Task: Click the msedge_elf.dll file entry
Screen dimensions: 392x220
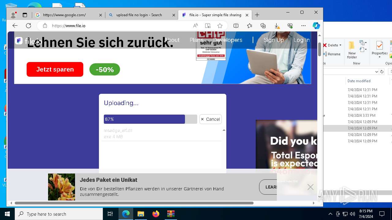Action: point(162,134)
